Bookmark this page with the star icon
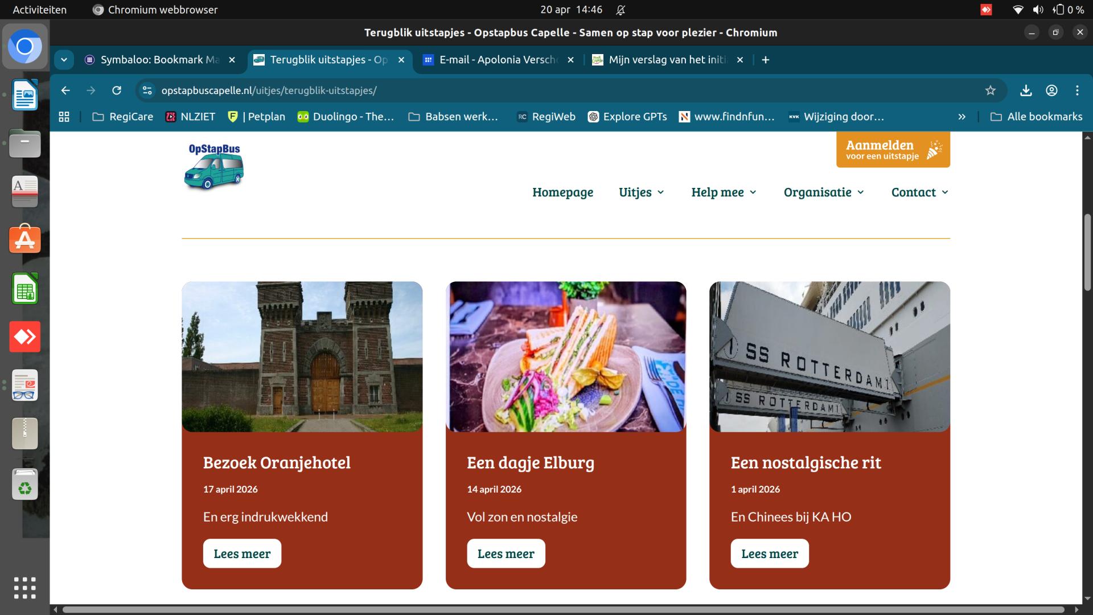The height and width of the screenshot is (615, 1093). [991, 91]
